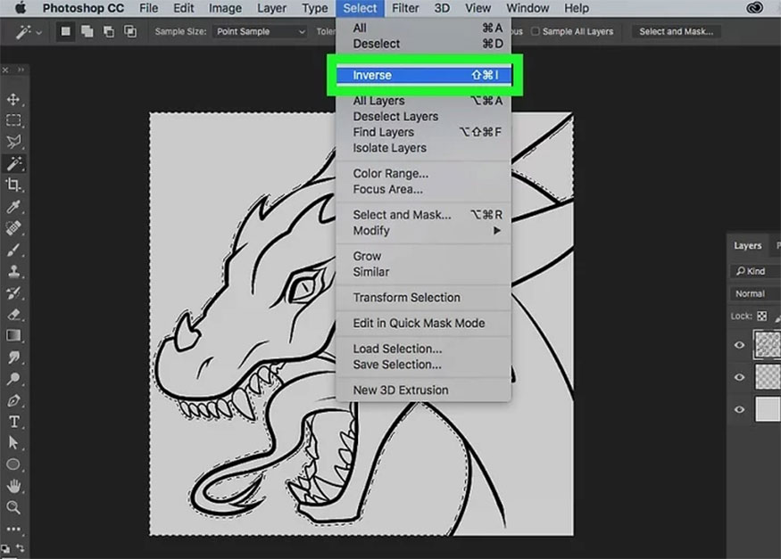Select the Hand tool
781x559 pixels.
pos(13,486)
